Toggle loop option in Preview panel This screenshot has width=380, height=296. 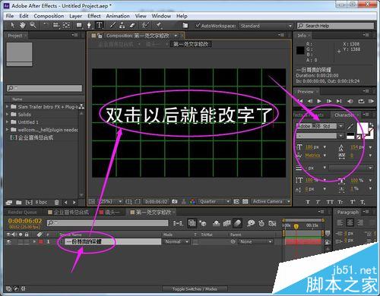click(361, 101)
